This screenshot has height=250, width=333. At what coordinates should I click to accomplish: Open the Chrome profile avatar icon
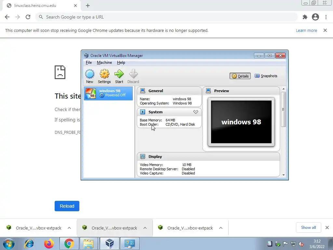[x=315, y=17]
